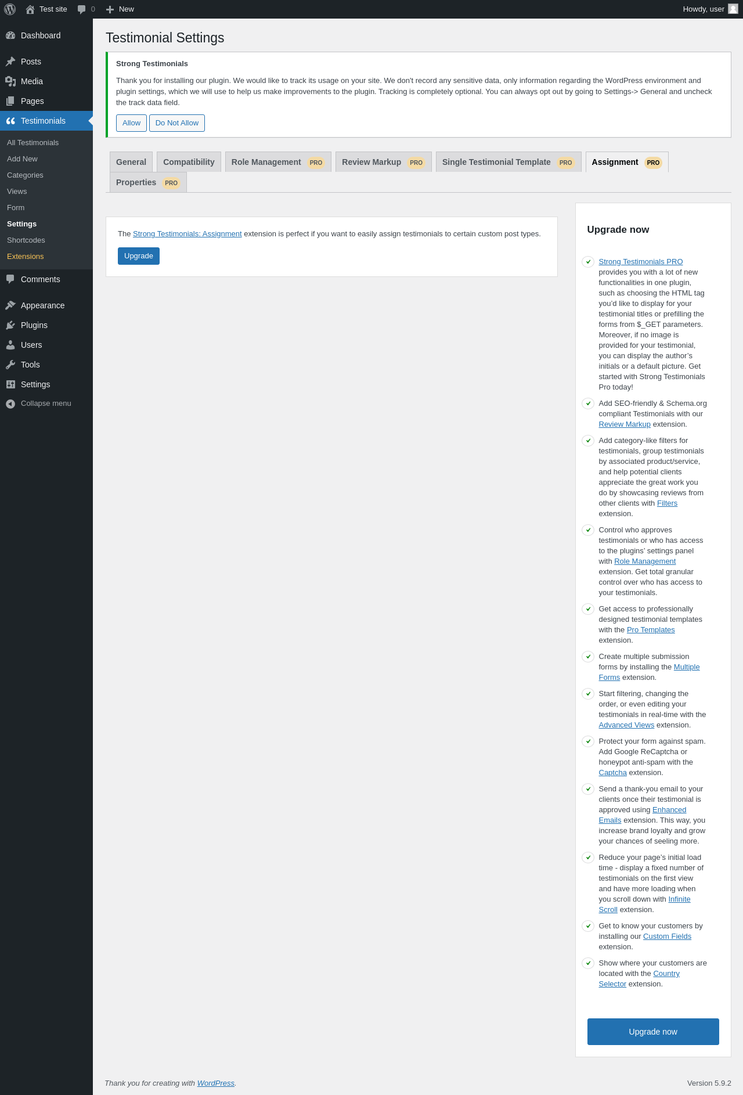Click the Testimonials quote icon

click(10, 121)
